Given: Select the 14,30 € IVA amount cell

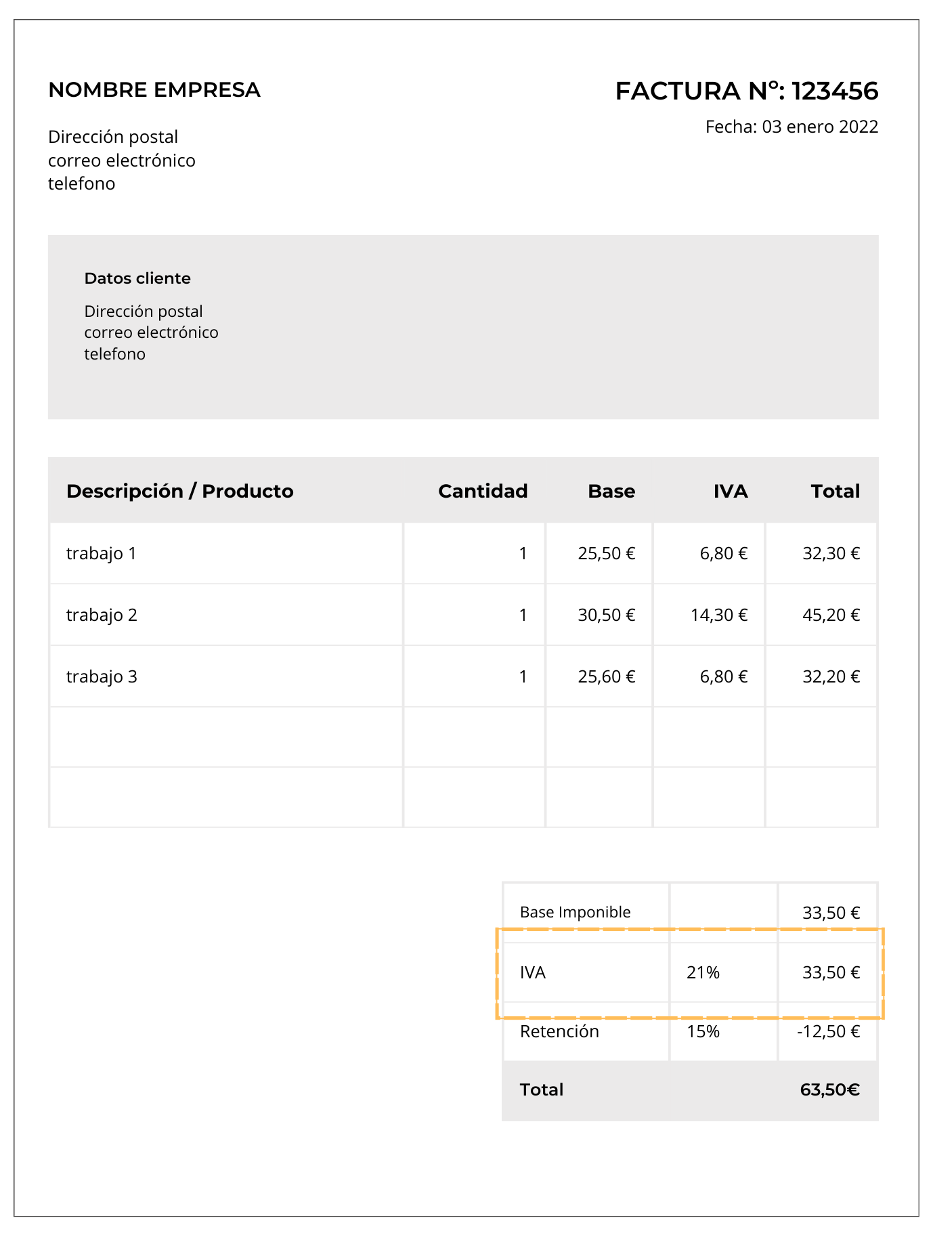Looking at the screenshot, I should pos(718,615).
